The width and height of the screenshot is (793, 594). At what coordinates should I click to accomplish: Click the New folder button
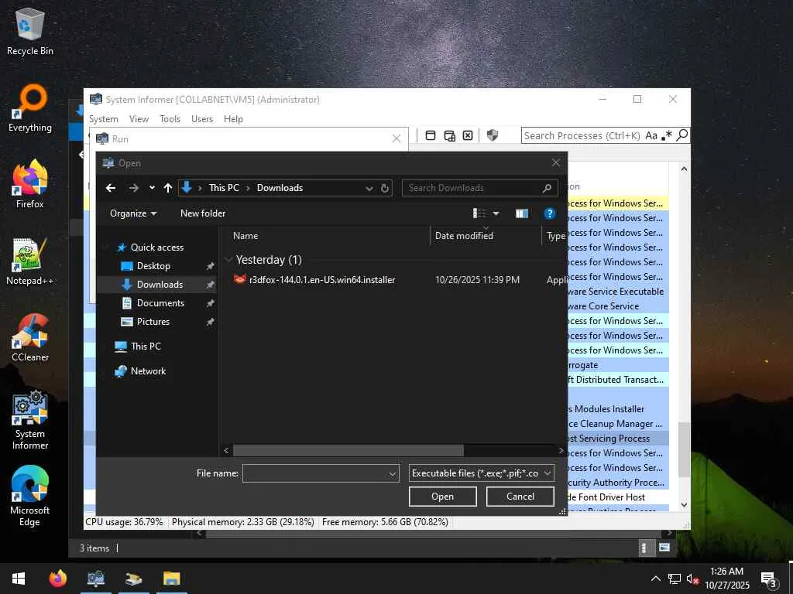(203, 213)
